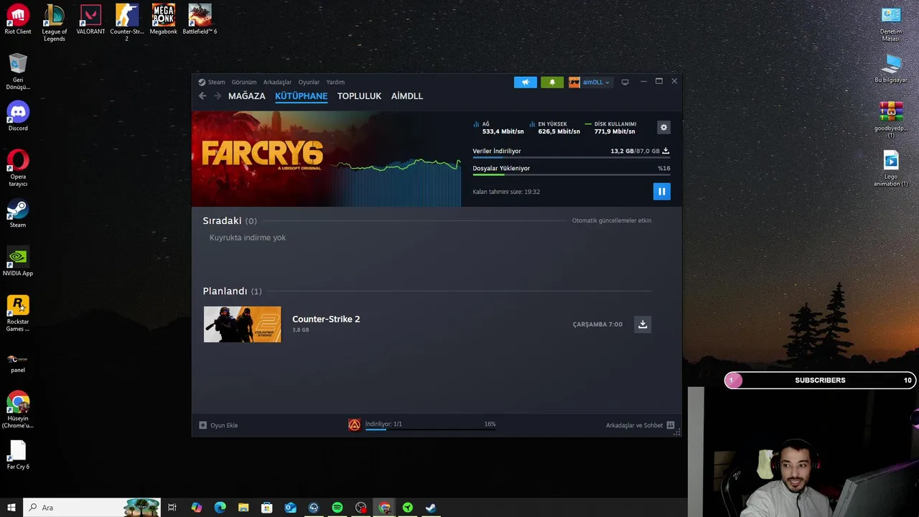Image resolution: width=919 pixels, height=517 pixels.
Task: Click the Sıradaki (0) heading
Action: pyautogui.click(x=230, y=220)
